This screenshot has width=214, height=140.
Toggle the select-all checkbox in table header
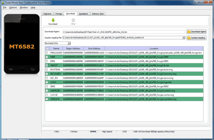coord(47,49)
